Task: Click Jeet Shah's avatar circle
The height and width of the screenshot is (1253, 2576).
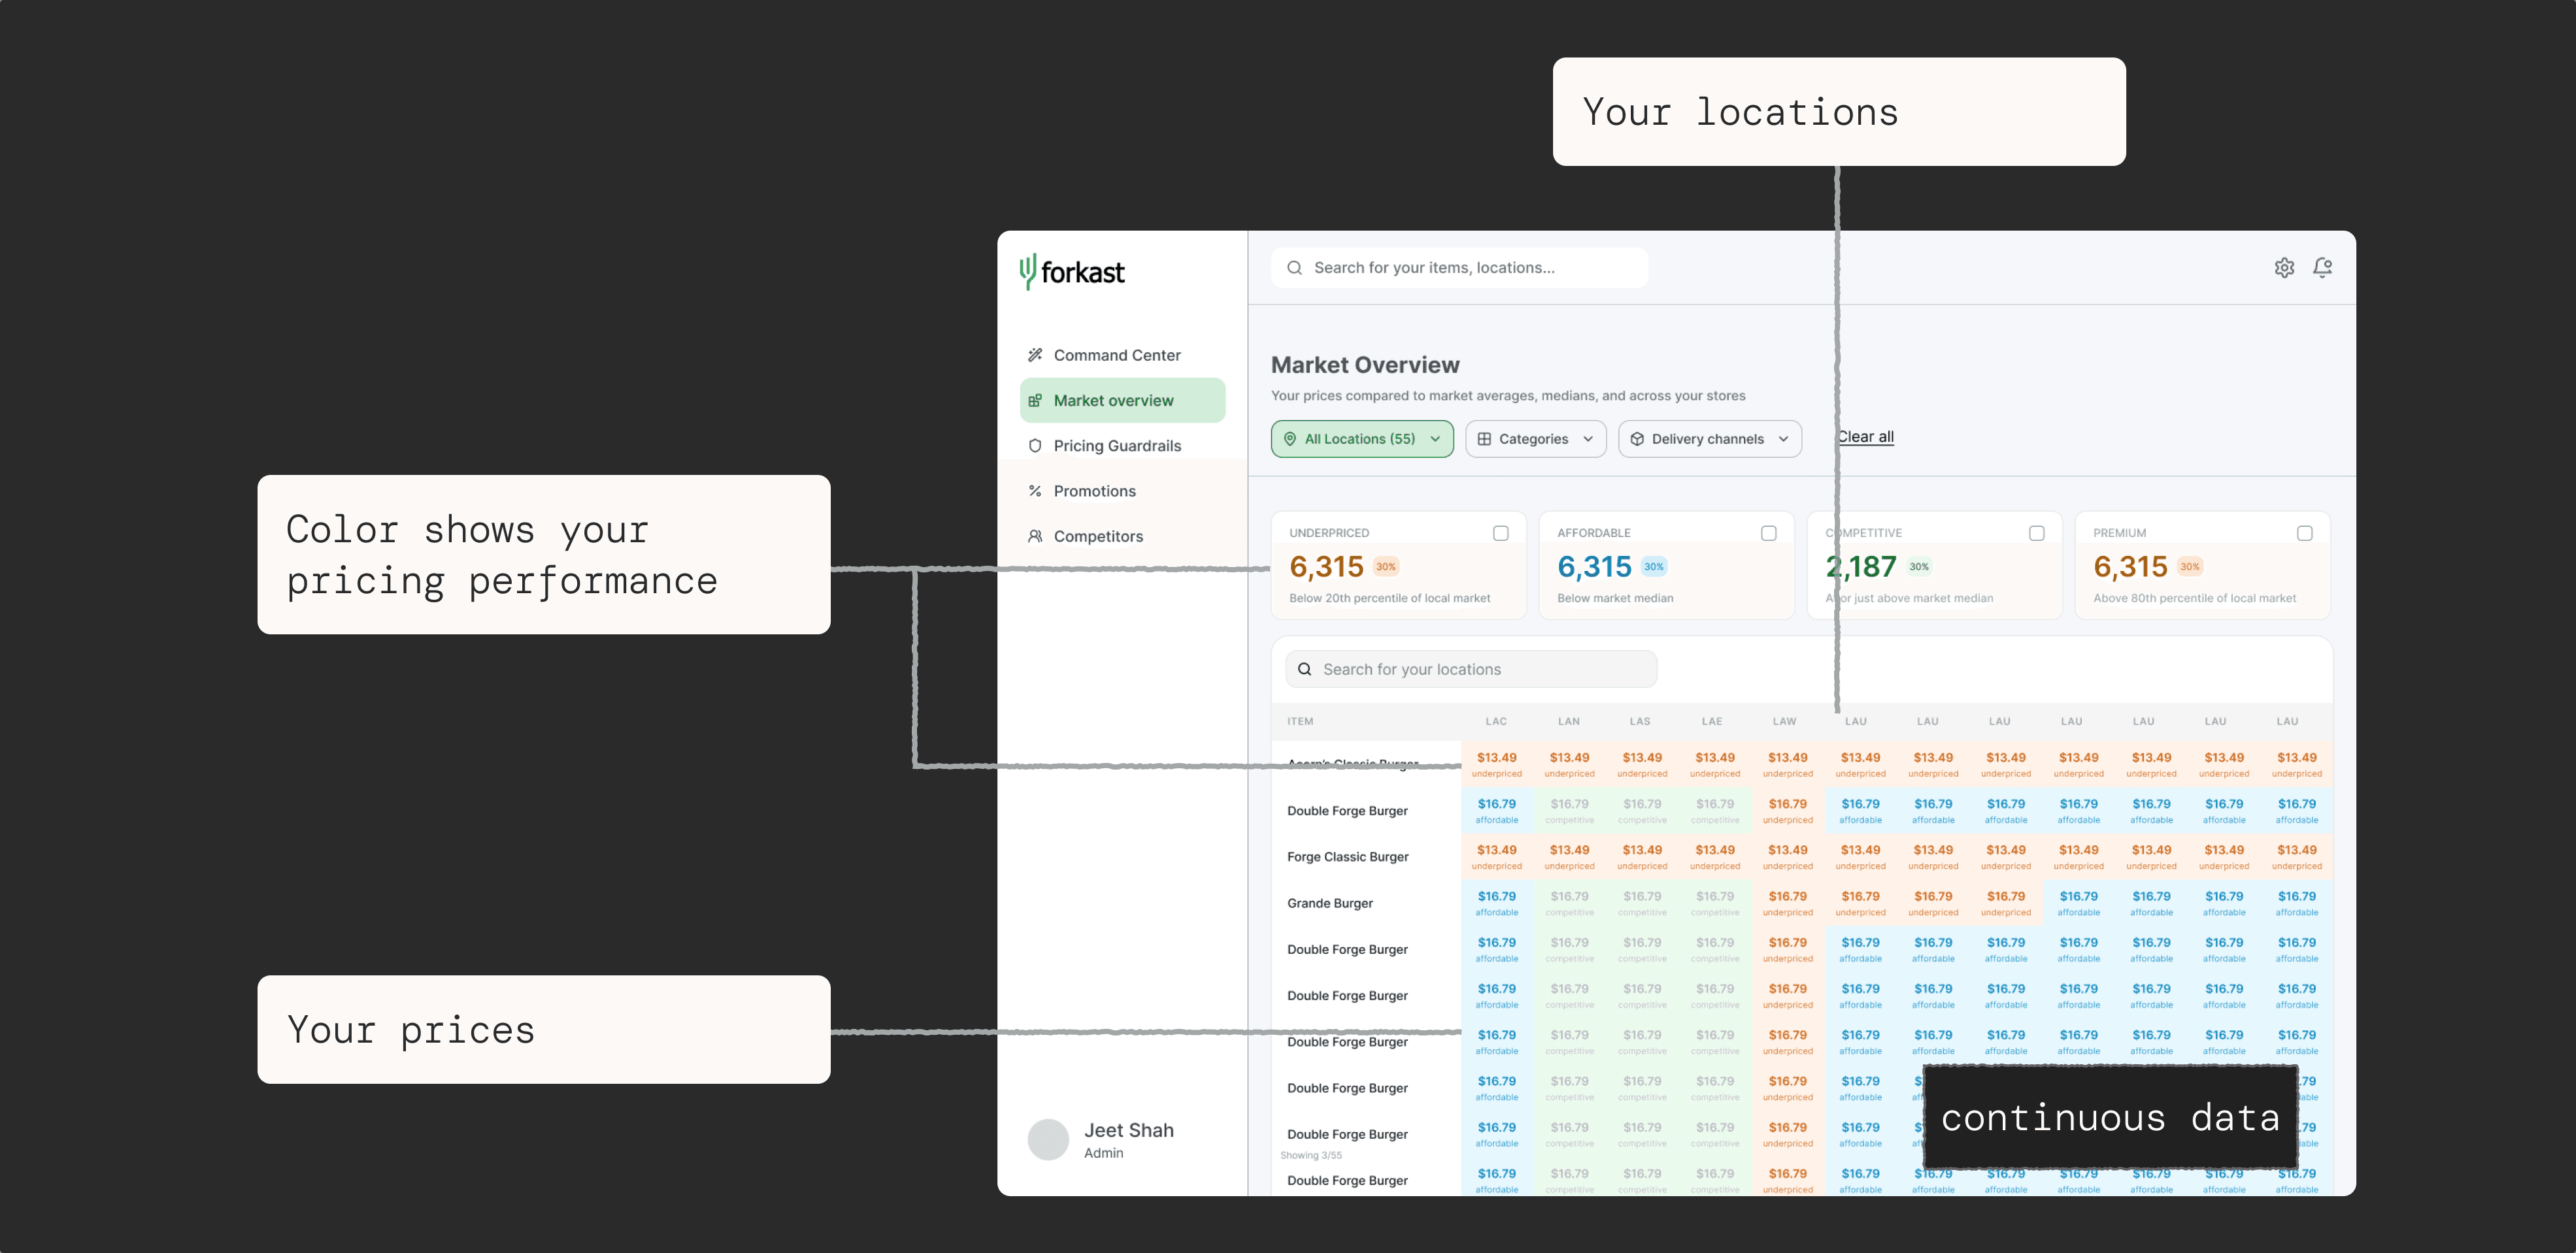Action: pos(1048,1139)
